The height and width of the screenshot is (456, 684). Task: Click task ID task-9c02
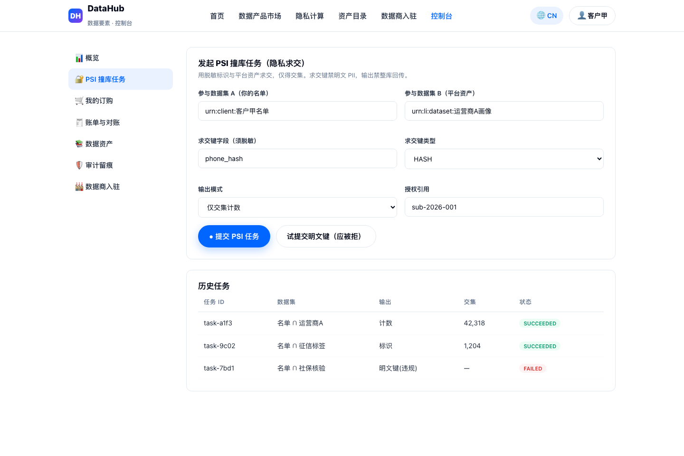(x=219, y=346)
